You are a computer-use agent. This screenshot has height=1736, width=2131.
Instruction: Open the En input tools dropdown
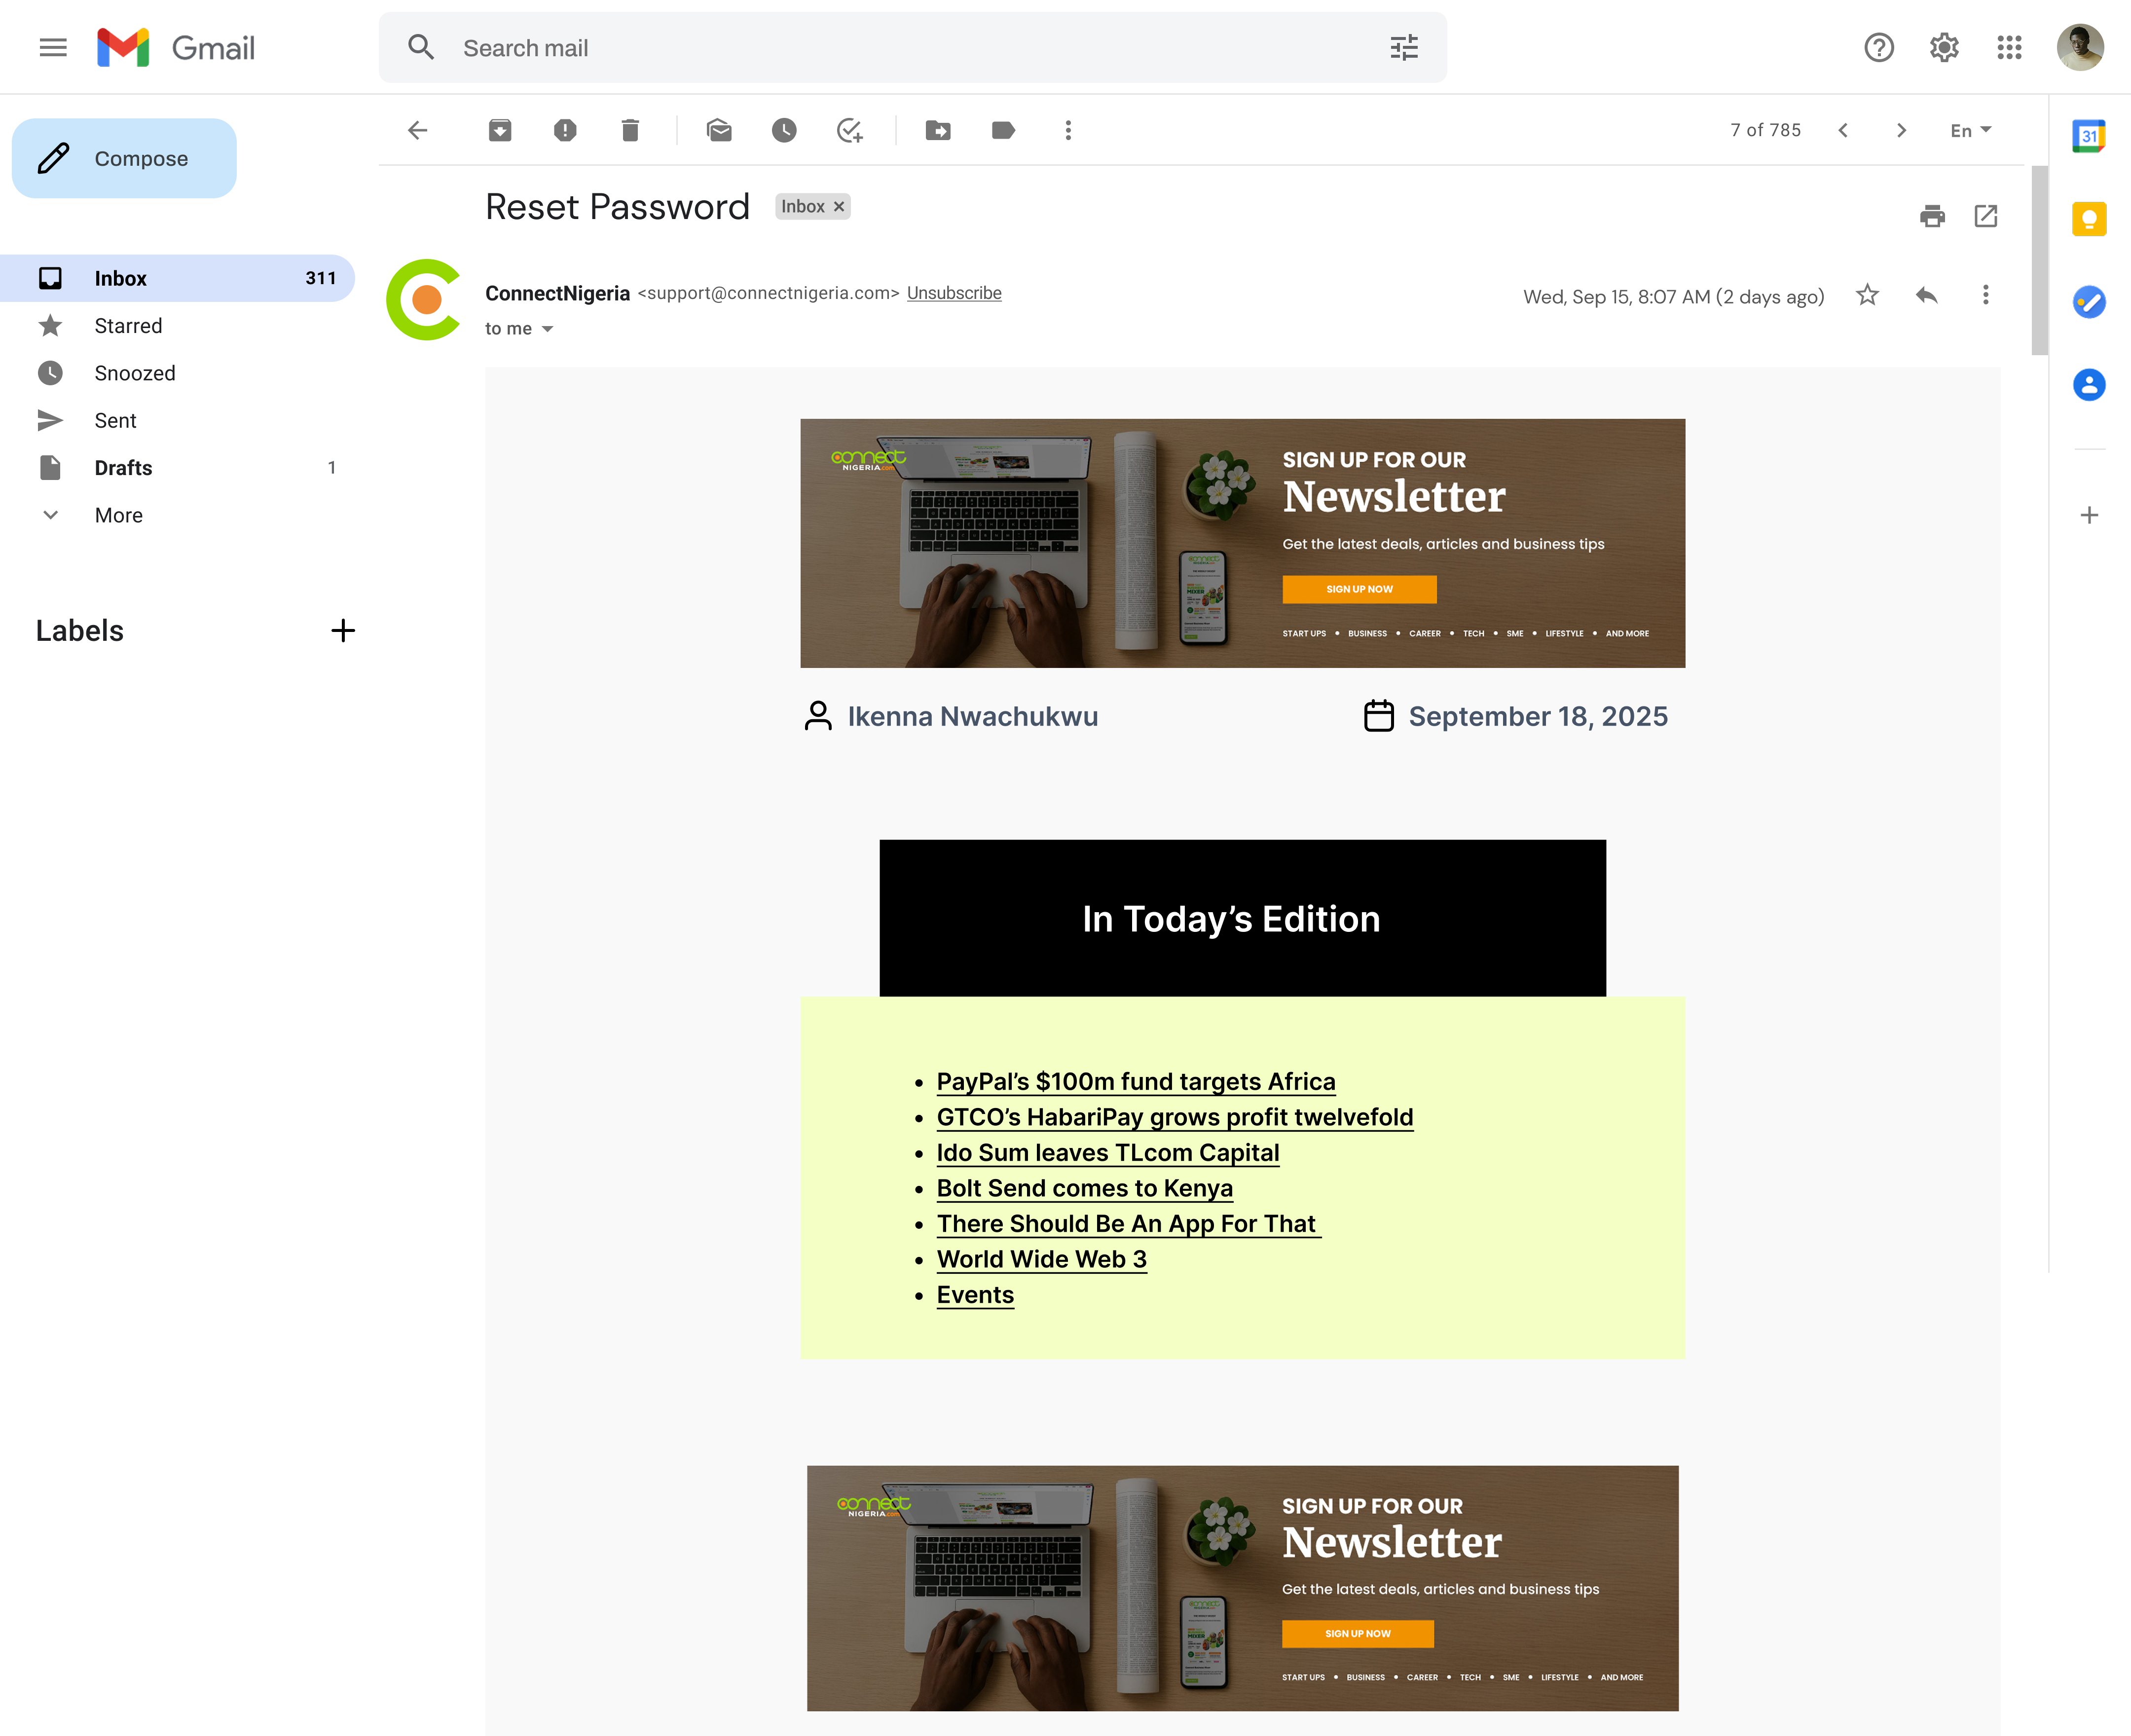[x=1970, y=130]
